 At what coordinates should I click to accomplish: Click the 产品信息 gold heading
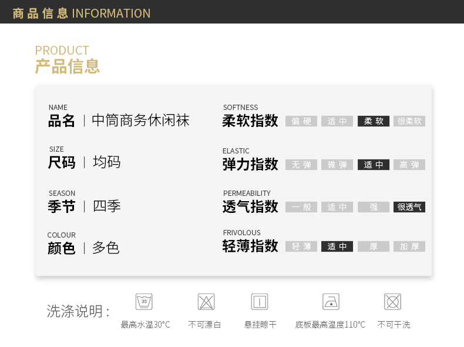[x=67, y=66]
